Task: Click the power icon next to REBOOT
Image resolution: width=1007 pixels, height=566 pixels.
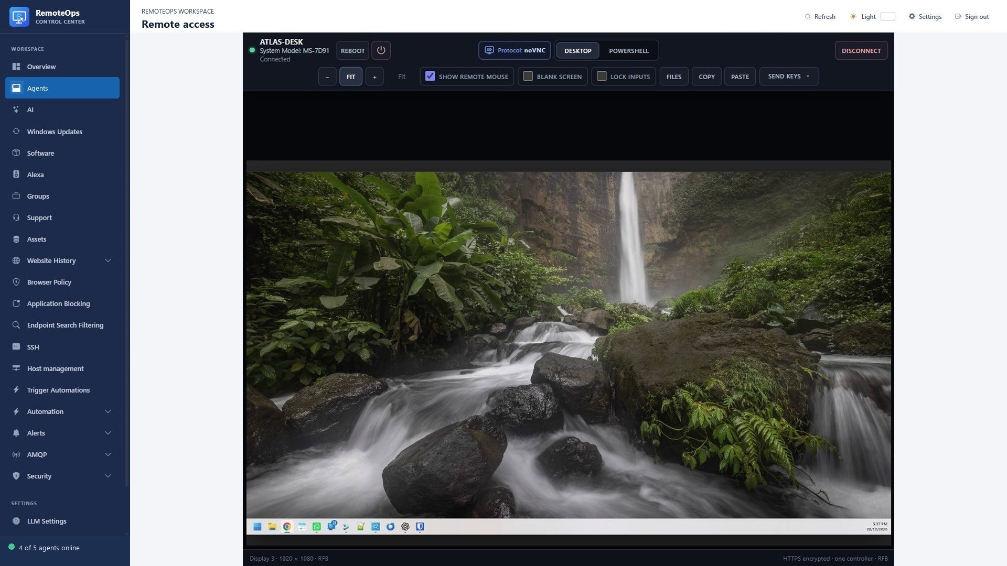Action: click(x=381, y=50)
